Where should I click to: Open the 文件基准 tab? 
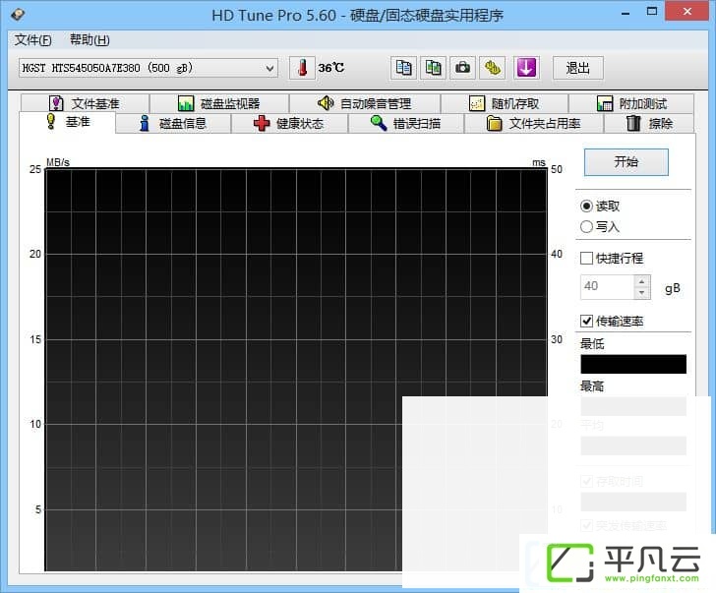[85, 103]
